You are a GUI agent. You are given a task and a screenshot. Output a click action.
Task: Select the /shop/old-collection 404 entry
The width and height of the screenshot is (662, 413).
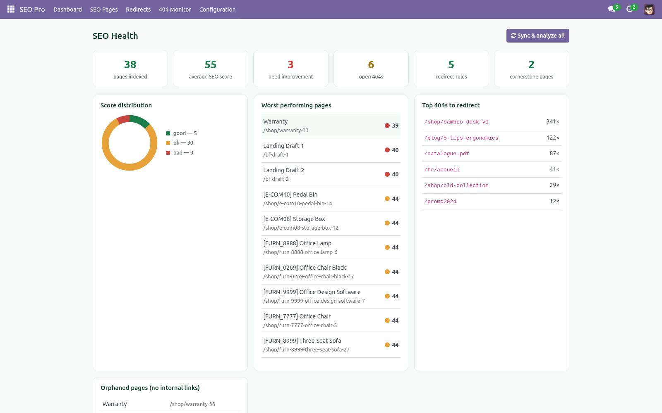coord(492,185)
